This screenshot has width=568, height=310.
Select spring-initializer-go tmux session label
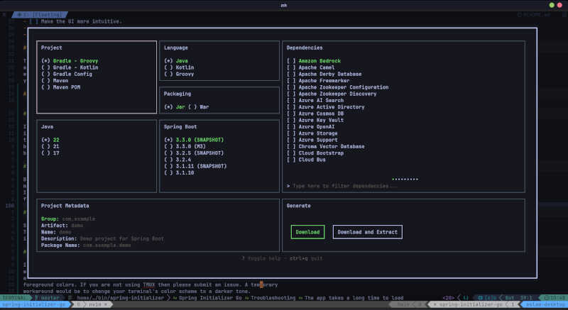(34, 304)
